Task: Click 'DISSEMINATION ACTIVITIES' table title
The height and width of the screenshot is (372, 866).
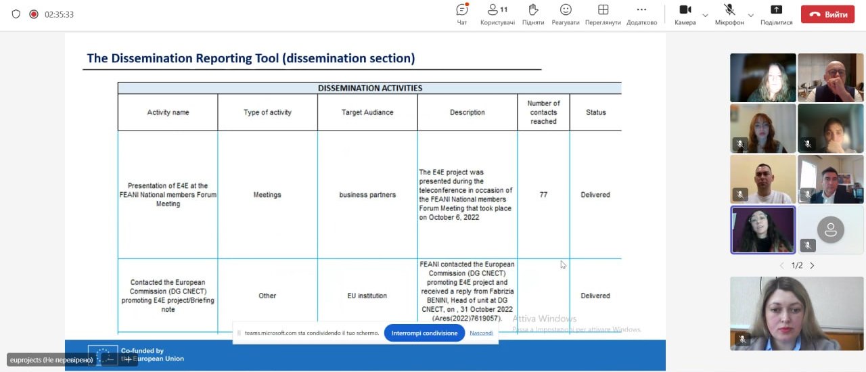Action: 370,88
